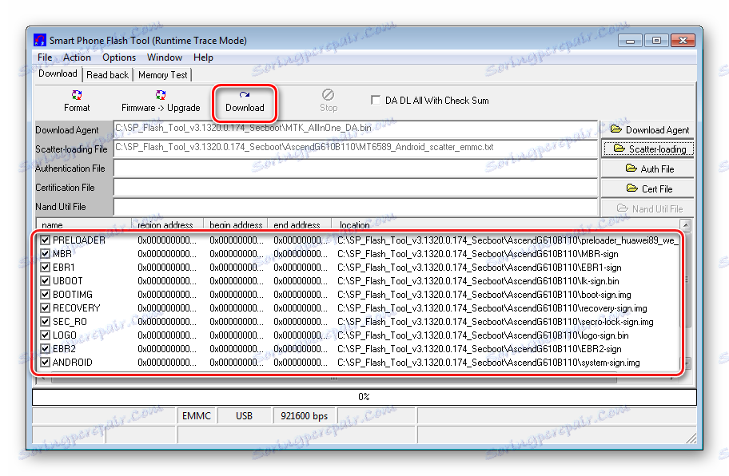Click the Authentication File field
The height and width of the screenshot is (476, 729).
pos(355,168)
